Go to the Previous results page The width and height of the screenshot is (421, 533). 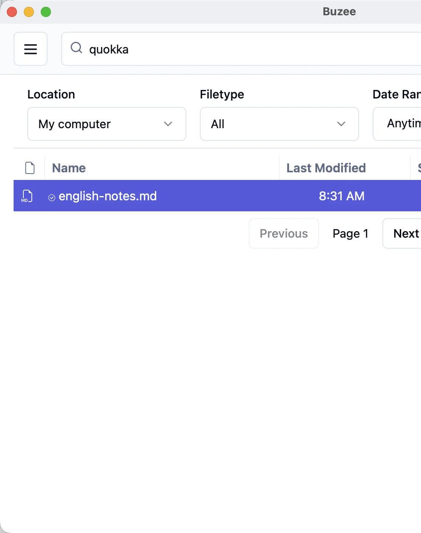tap(284, 233)
